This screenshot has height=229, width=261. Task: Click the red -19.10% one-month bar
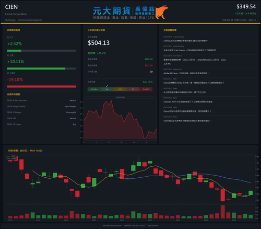tap(42, 87)
